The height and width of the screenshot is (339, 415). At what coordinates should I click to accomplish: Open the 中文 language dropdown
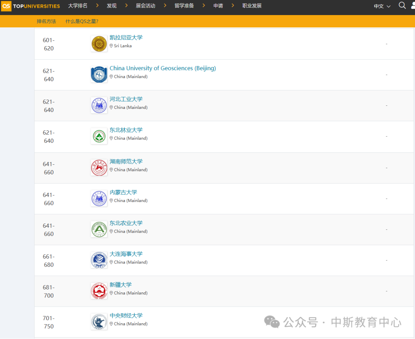[382, 6]
